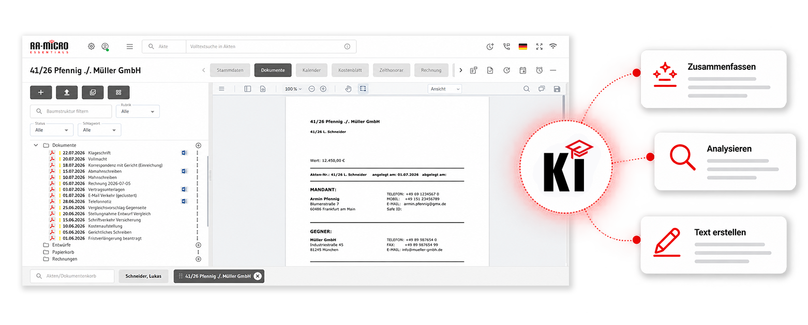Viewport: 808px width, 325px height.
Task: Click the Akte search field
Action: (164, 47)
